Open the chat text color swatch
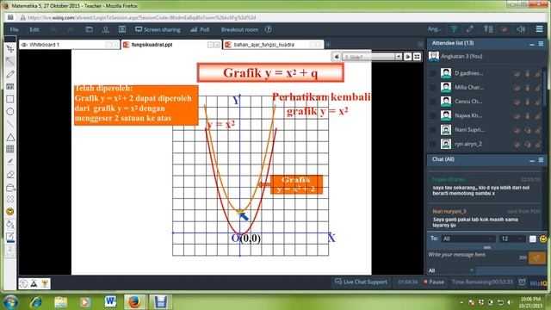 [533, 239]
